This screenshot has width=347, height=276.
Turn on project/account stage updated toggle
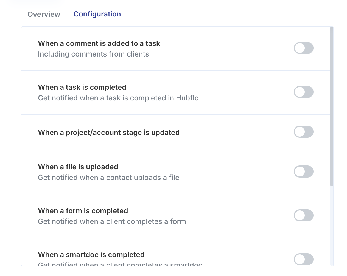tap(304, 132)
